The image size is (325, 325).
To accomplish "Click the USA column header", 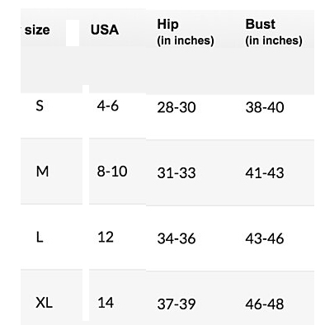I will (x=105, y=30).
